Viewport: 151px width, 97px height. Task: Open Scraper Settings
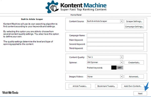tap(134, 21)
